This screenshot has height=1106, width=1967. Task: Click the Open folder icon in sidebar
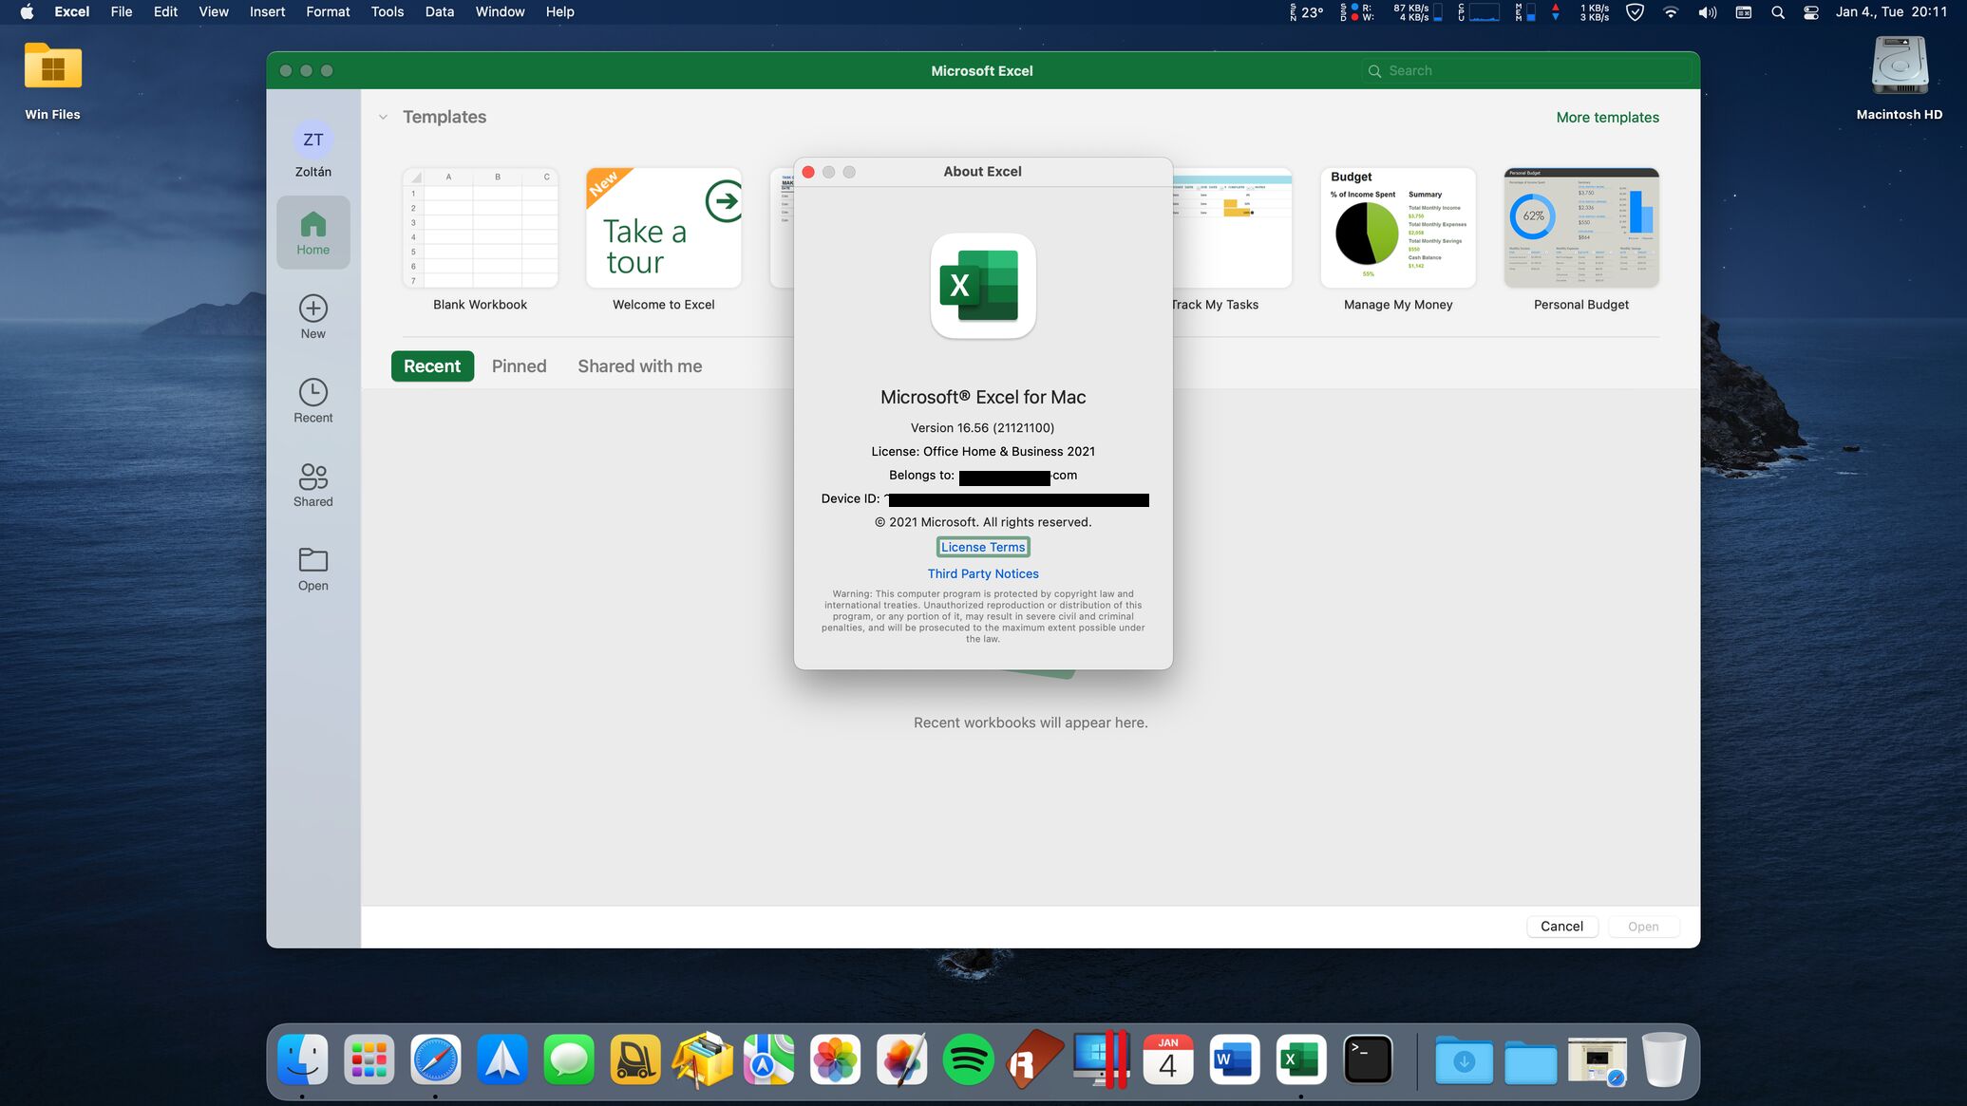312,560
